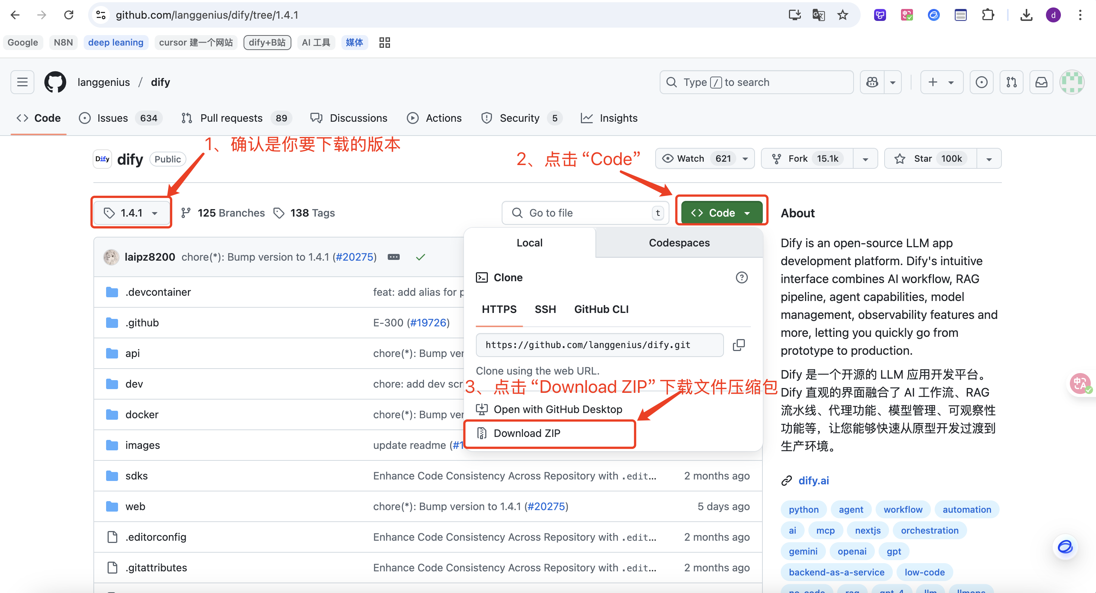
Task: Expand the Fork options arrow
Action: 866,159
